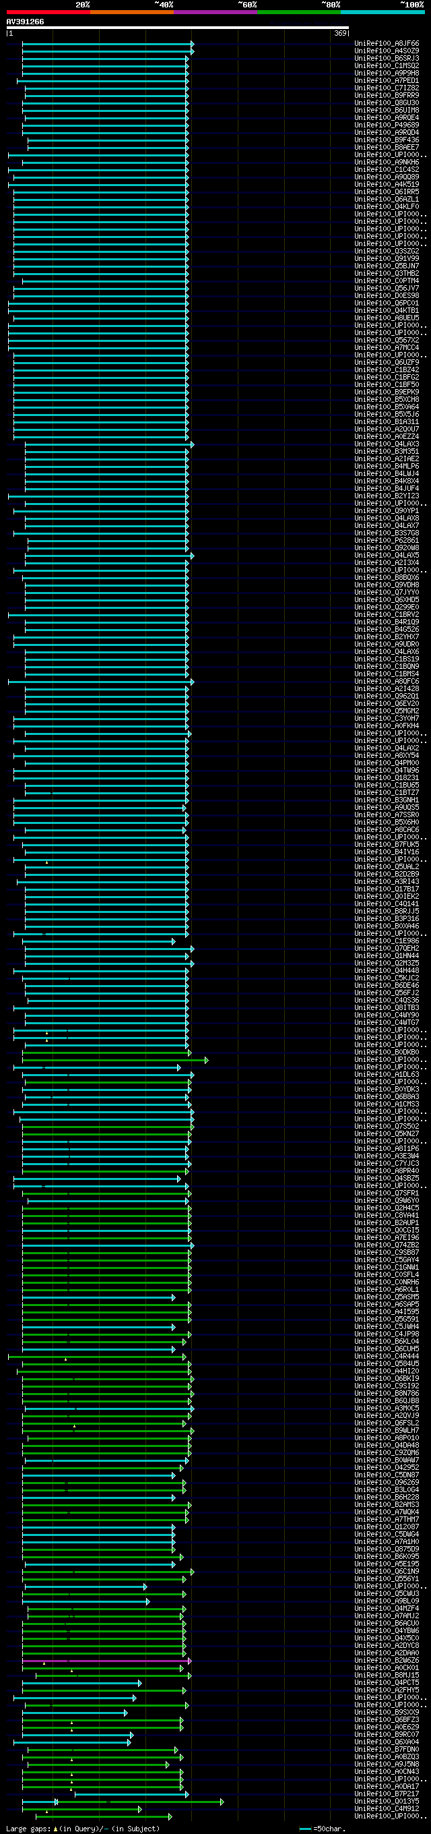This screenshot has width=431, height=1834.
Task: Choose the UniRef100_Q7JYY0 entry
Action: point(387,593)
